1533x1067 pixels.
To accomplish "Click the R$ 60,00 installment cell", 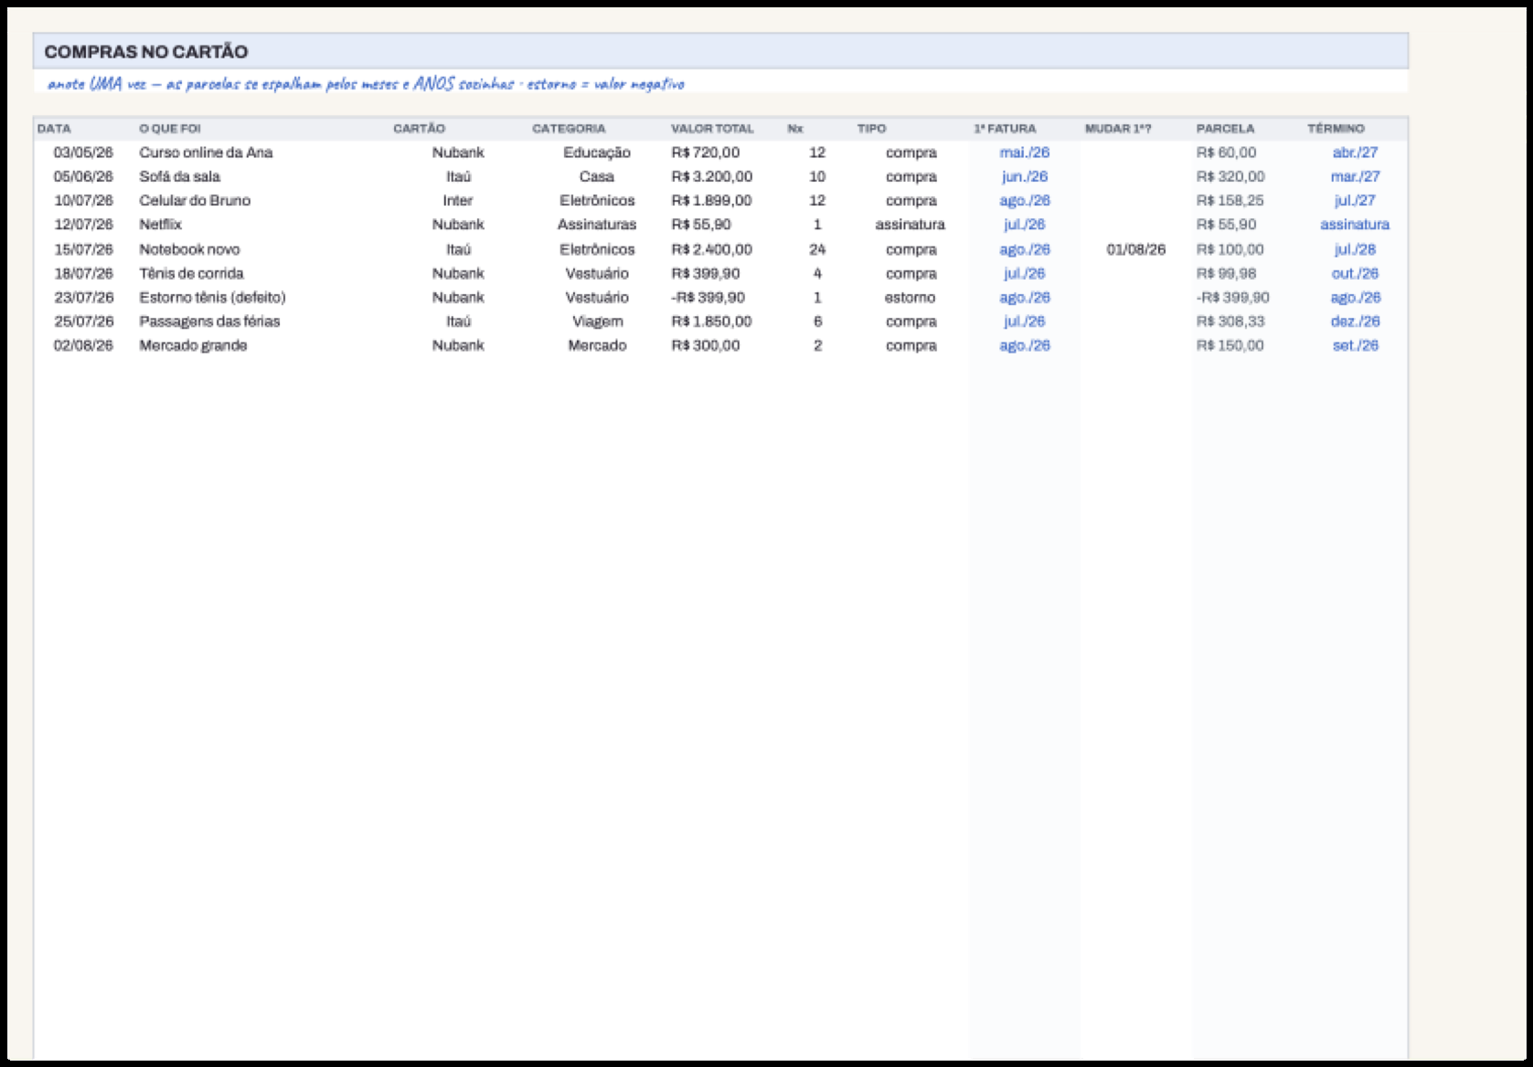I will pos(1226,153).
